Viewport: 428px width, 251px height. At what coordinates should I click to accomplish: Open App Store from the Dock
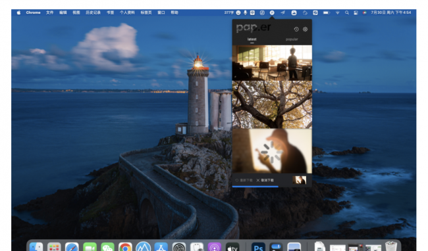(161, 246)
